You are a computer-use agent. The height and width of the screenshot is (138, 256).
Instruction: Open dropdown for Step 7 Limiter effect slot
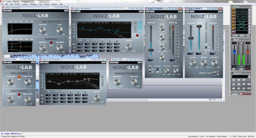(x=249, y=29)
